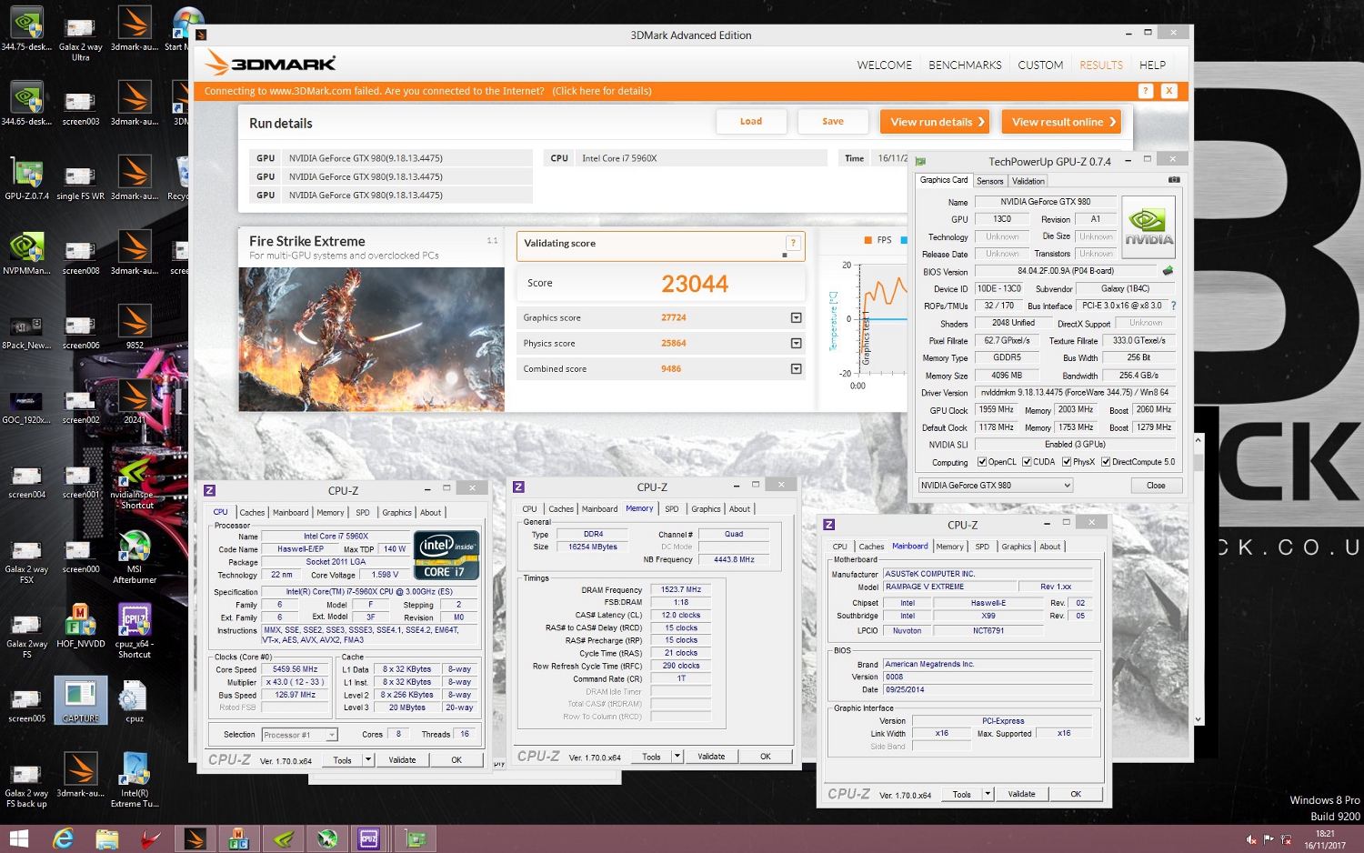
Task: Switch to the Sensors tab in GPU-Z
Action: click(x=990, y=181)
